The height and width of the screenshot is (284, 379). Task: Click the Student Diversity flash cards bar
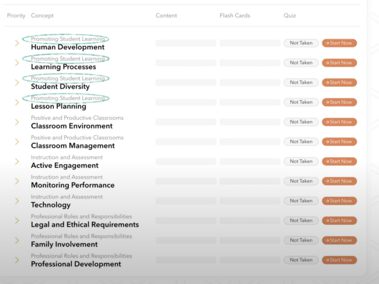point(250,82)
